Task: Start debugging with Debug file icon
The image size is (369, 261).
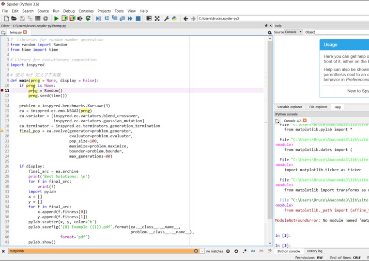Action: point(98,18)
